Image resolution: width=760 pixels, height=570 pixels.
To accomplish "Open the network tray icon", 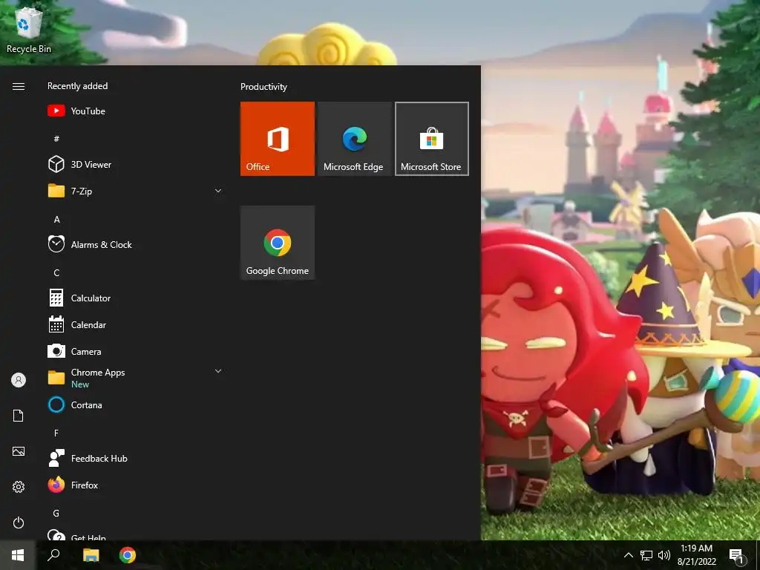I will (x=646, y=555).
